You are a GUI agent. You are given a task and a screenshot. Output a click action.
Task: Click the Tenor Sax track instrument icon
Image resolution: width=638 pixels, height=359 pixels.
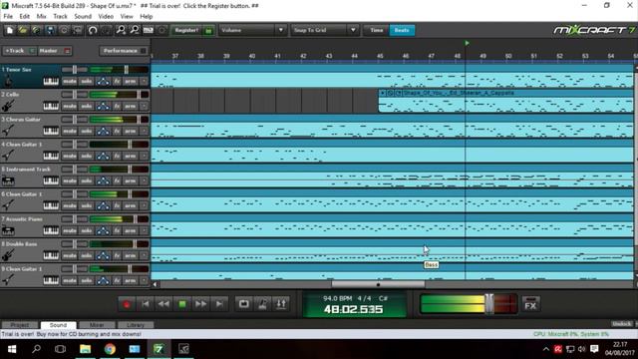[8, 81]
